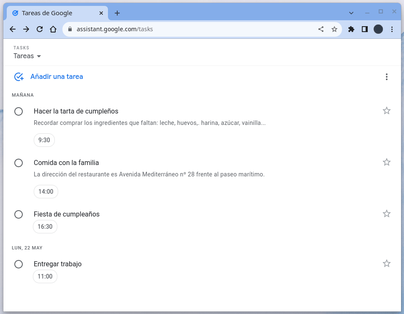This screenshot has height=314, width=404.
Task: Go forward using the browser forward arrow
Action: click(26, 29)
